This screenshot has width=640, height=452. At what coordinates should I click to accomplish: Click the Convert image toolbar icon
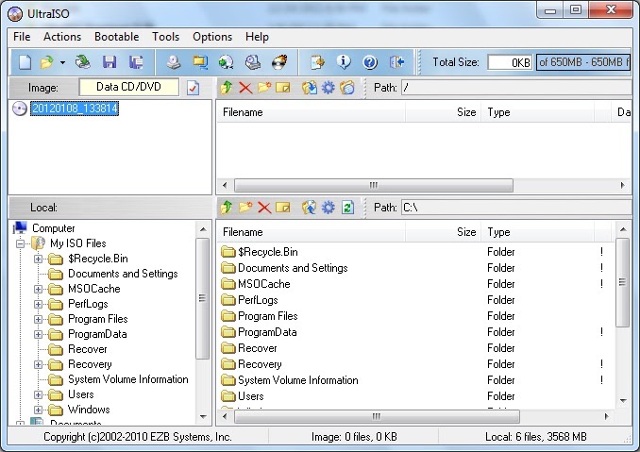227,62
